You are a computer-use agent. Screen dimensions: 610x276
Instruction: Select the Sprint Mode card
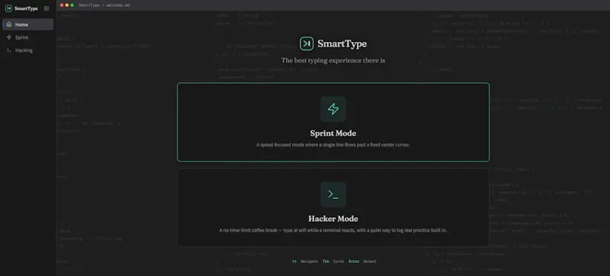(x=333, y=122)
